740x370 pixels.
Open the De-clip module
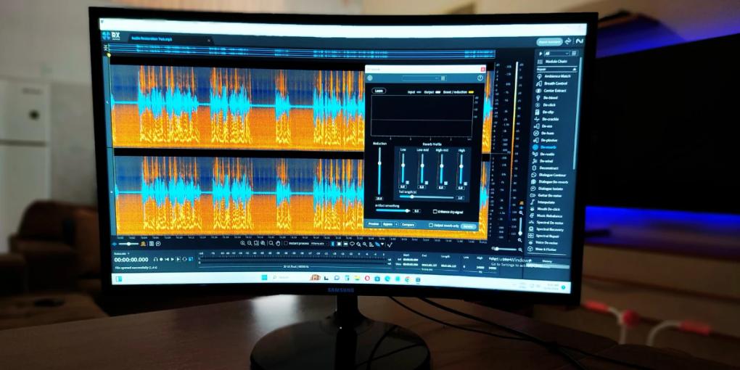click(546, 112)
